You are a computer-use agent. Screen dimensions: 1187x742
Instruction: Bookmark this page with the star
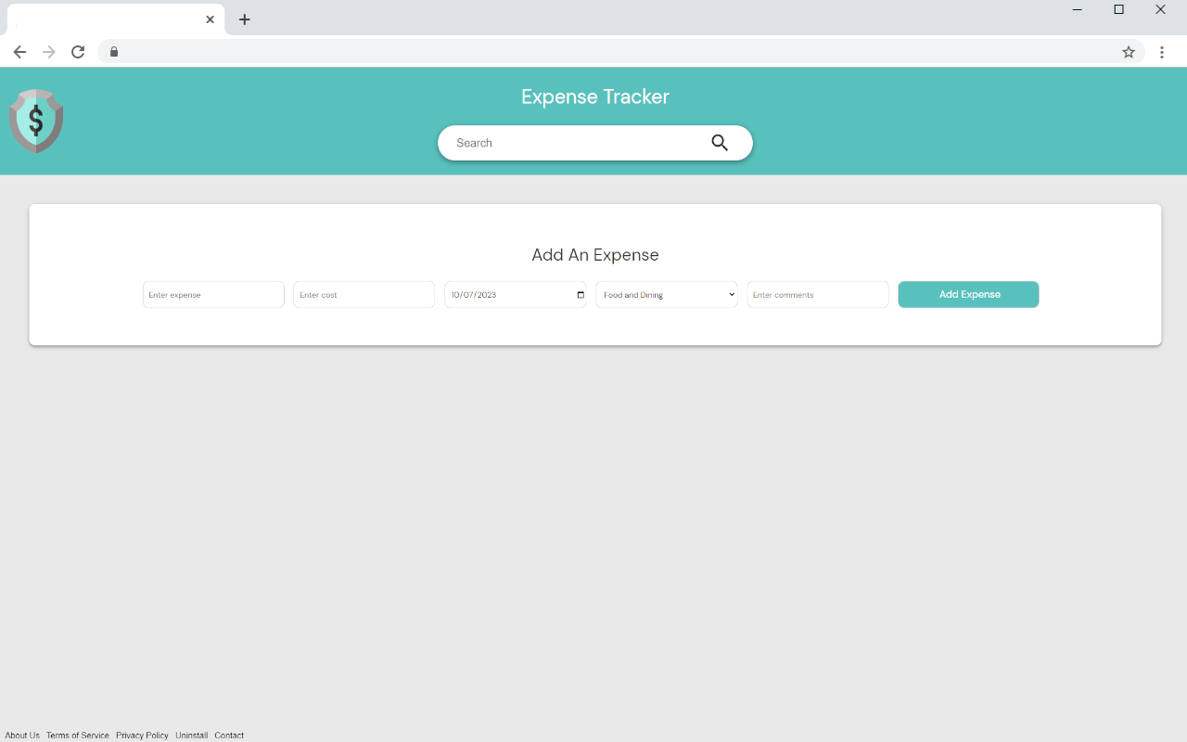click(x=1129, y=52)
